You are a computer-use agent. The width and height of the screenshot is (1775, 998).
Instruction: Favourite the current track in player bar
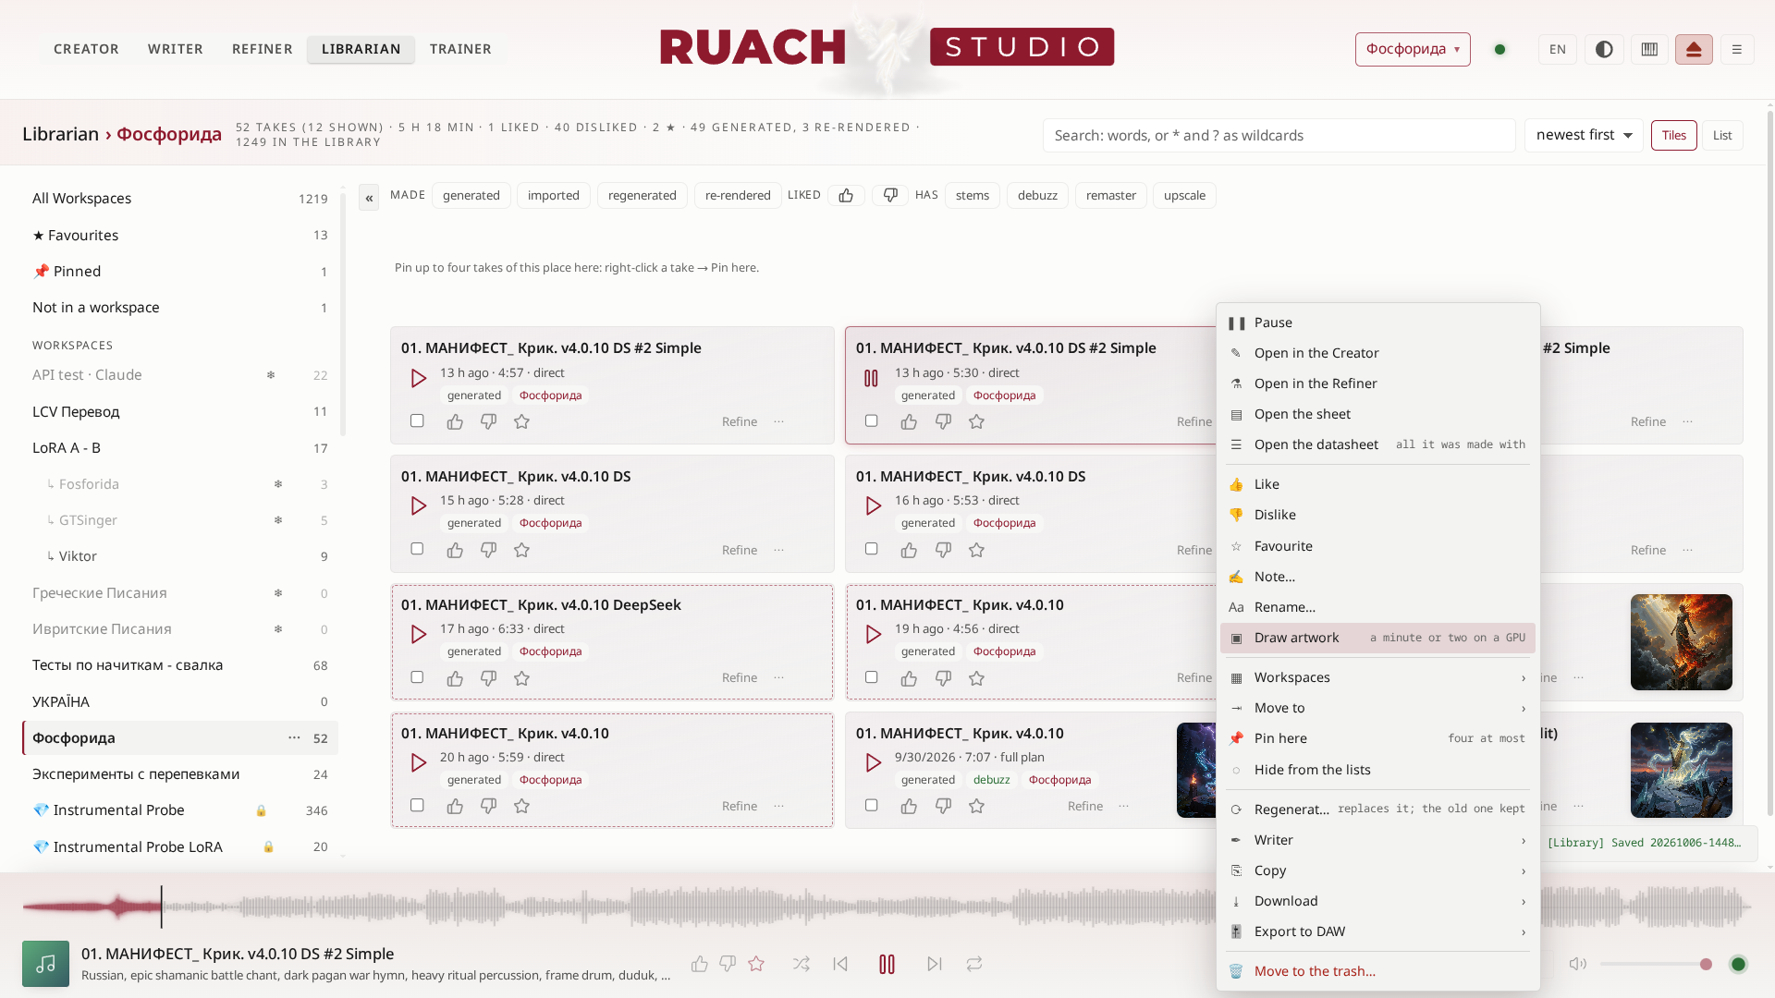coord(756,964)
